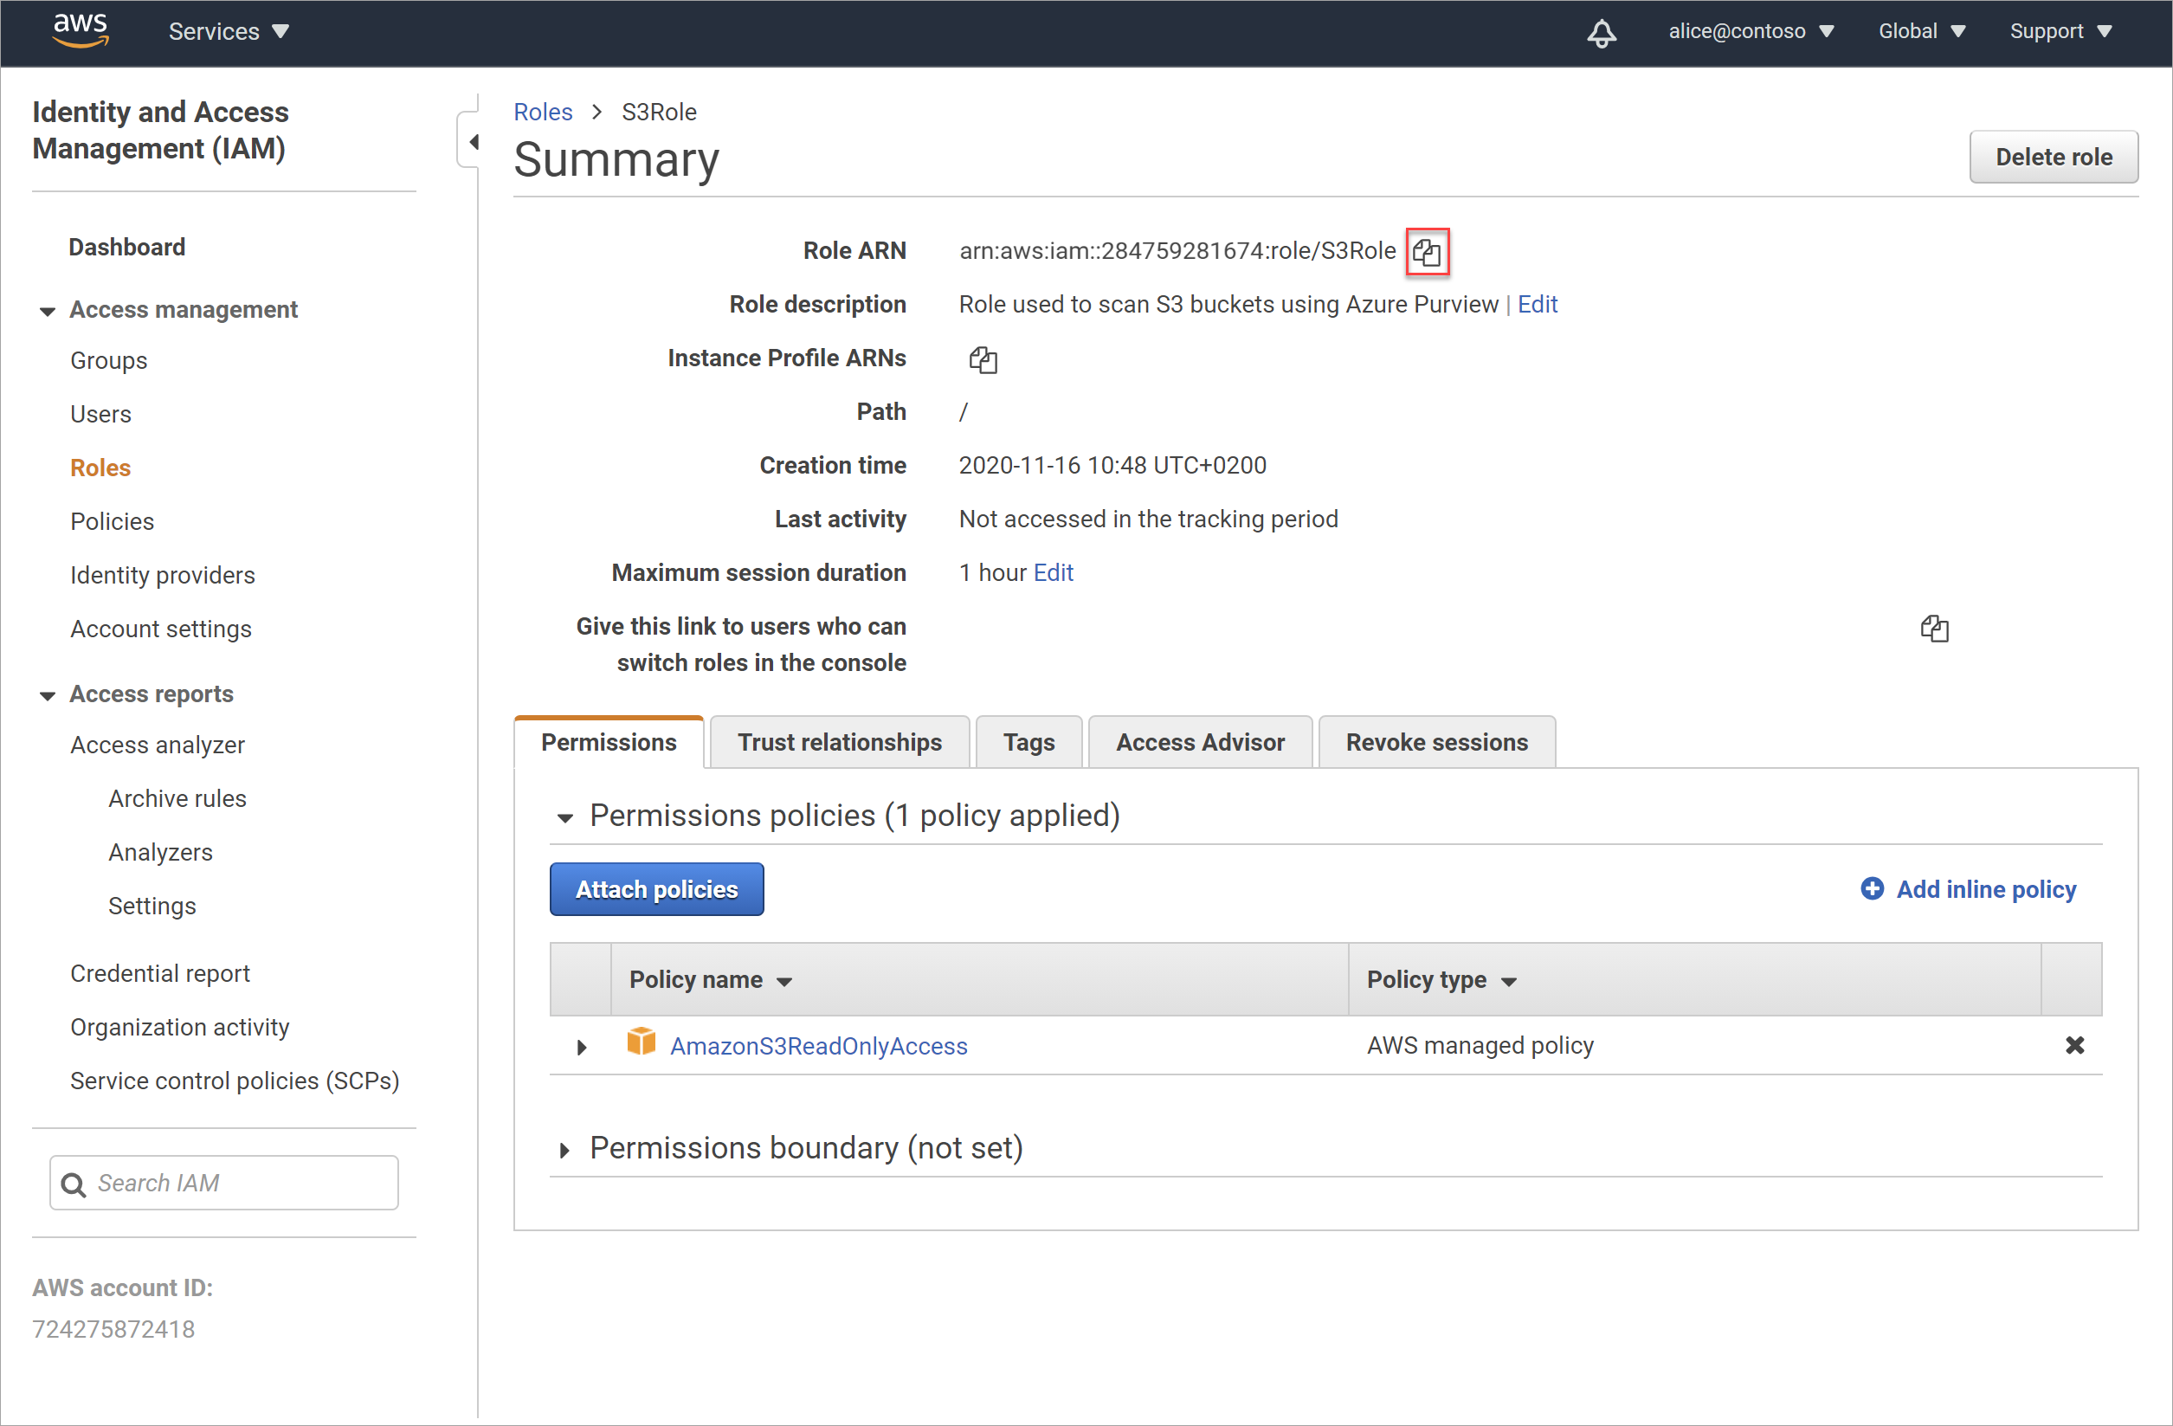Click the Delete role button

coord(2052,157)
